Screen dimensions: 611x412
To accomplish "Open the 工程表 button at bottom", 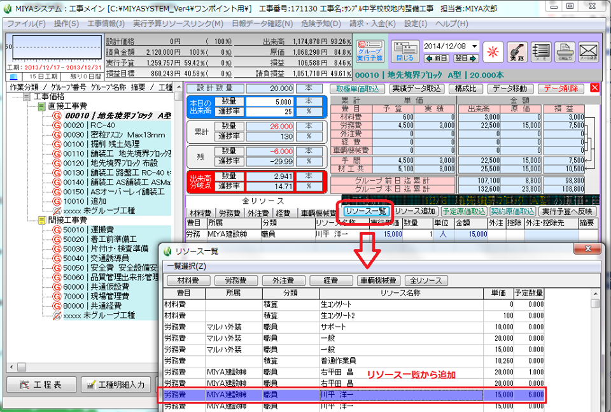I will point(41,385).
